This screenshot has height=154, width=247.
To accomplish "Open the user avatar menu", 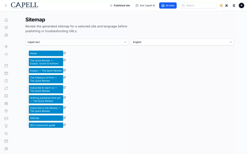I will (241, 5).
